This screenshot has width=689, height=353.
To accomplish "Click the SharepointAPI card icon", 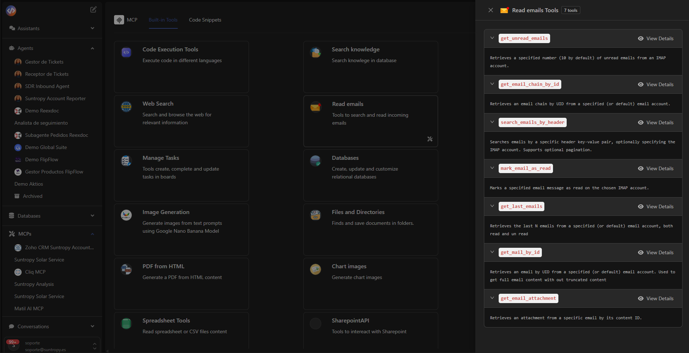I will point(316,324).
